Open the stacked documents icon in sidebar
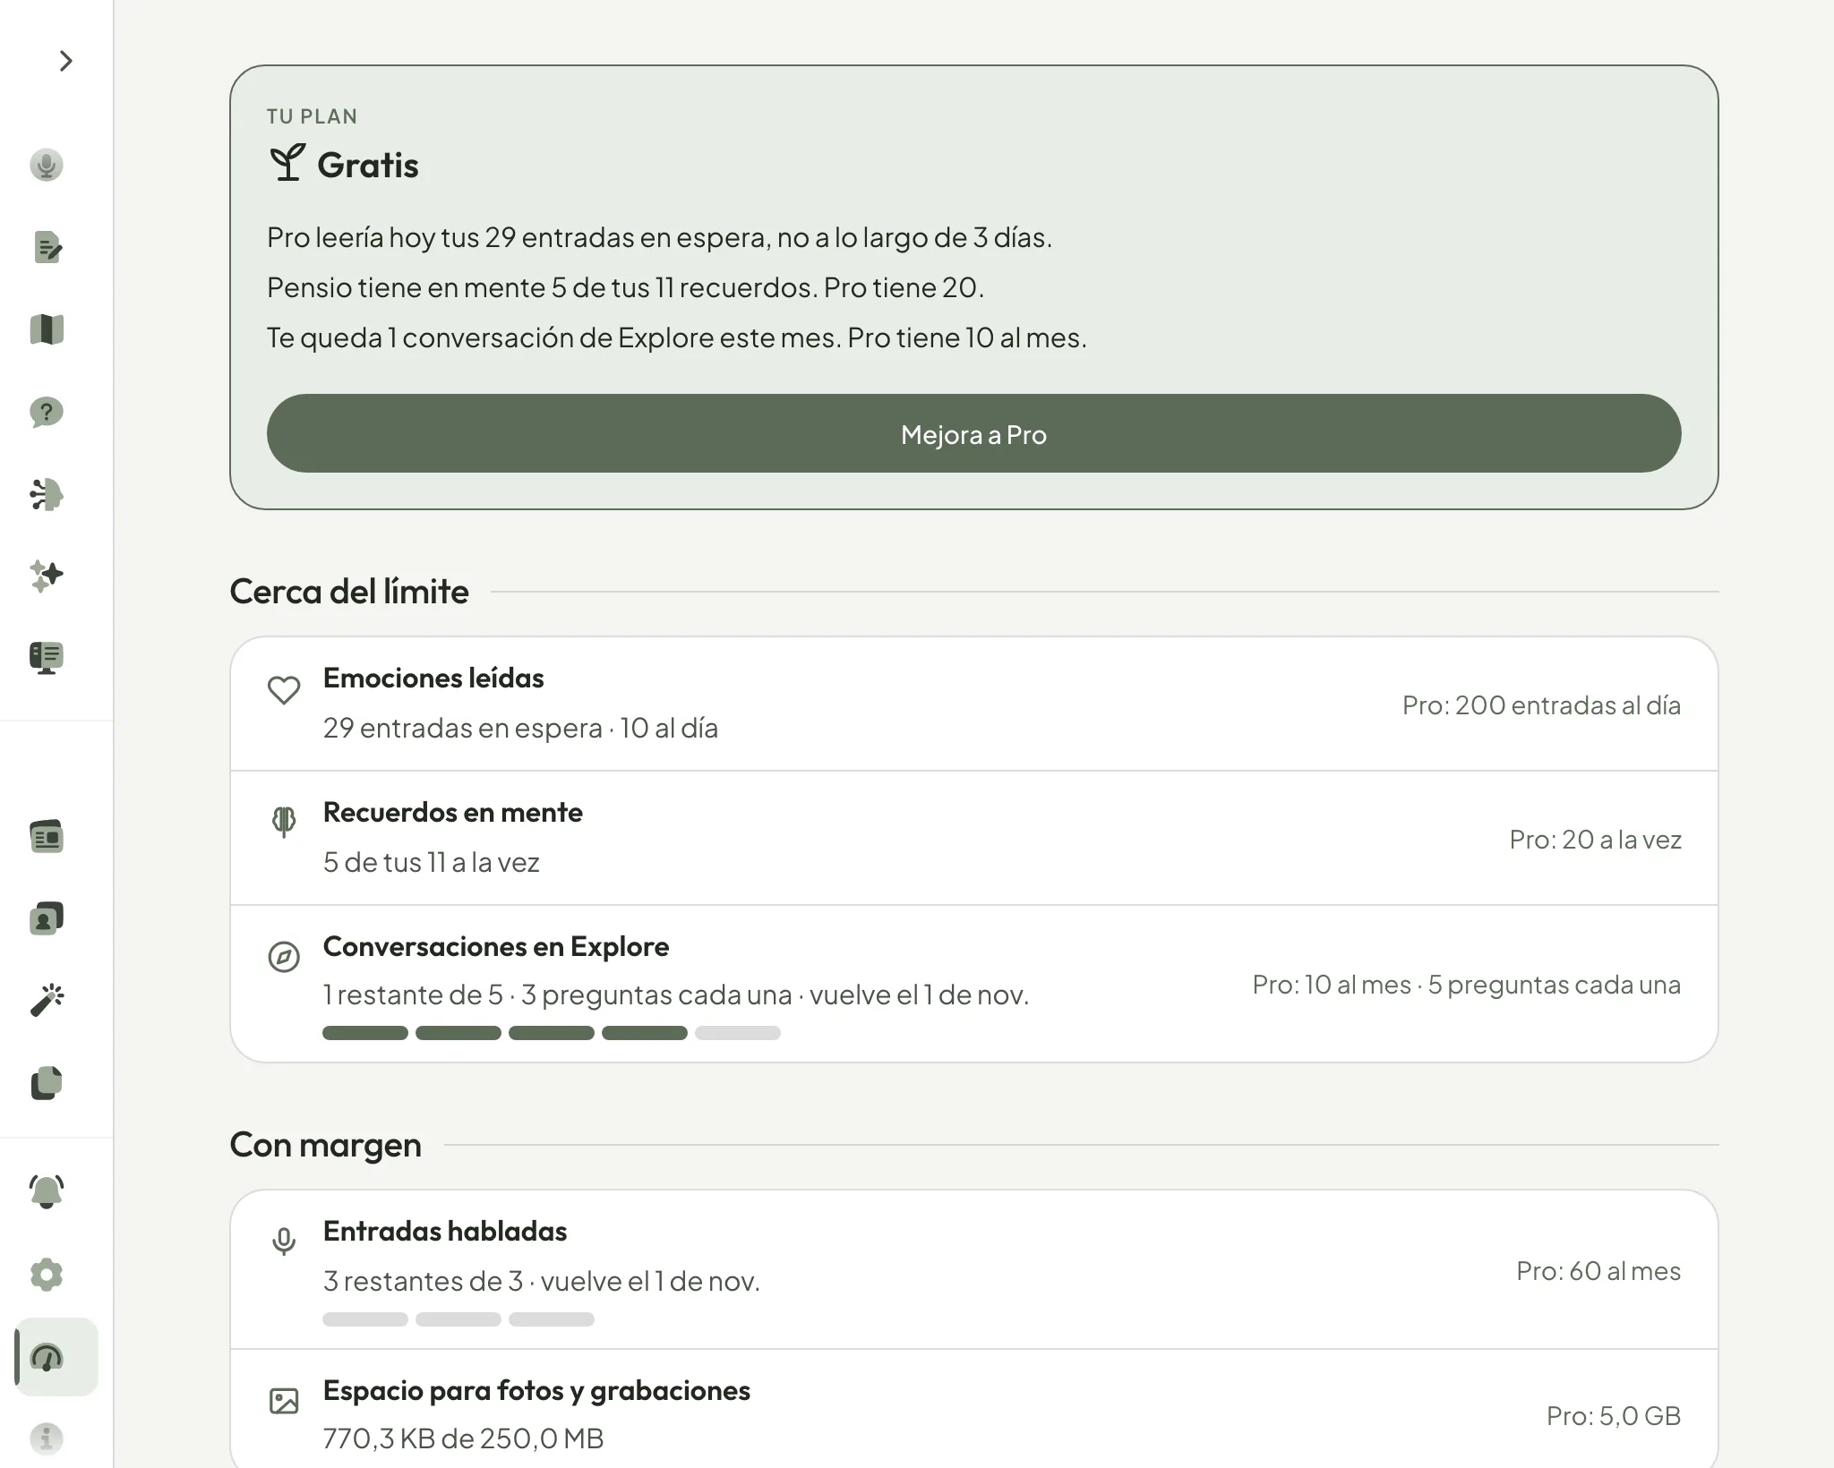The height and width of the screenshot is (1468, 1834). pyautogui.click(x=47, y=1083)
